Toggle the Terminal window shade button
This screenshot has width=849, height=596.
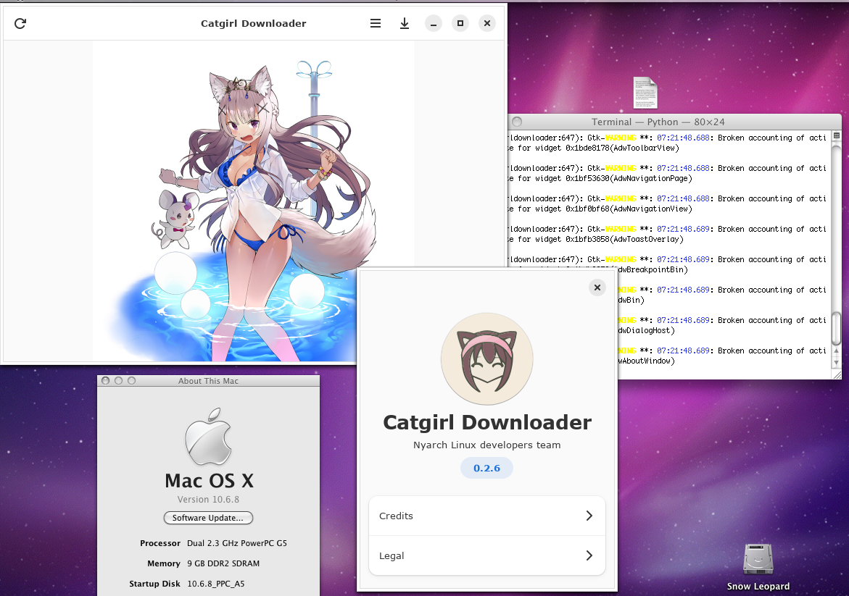[516, 122]
